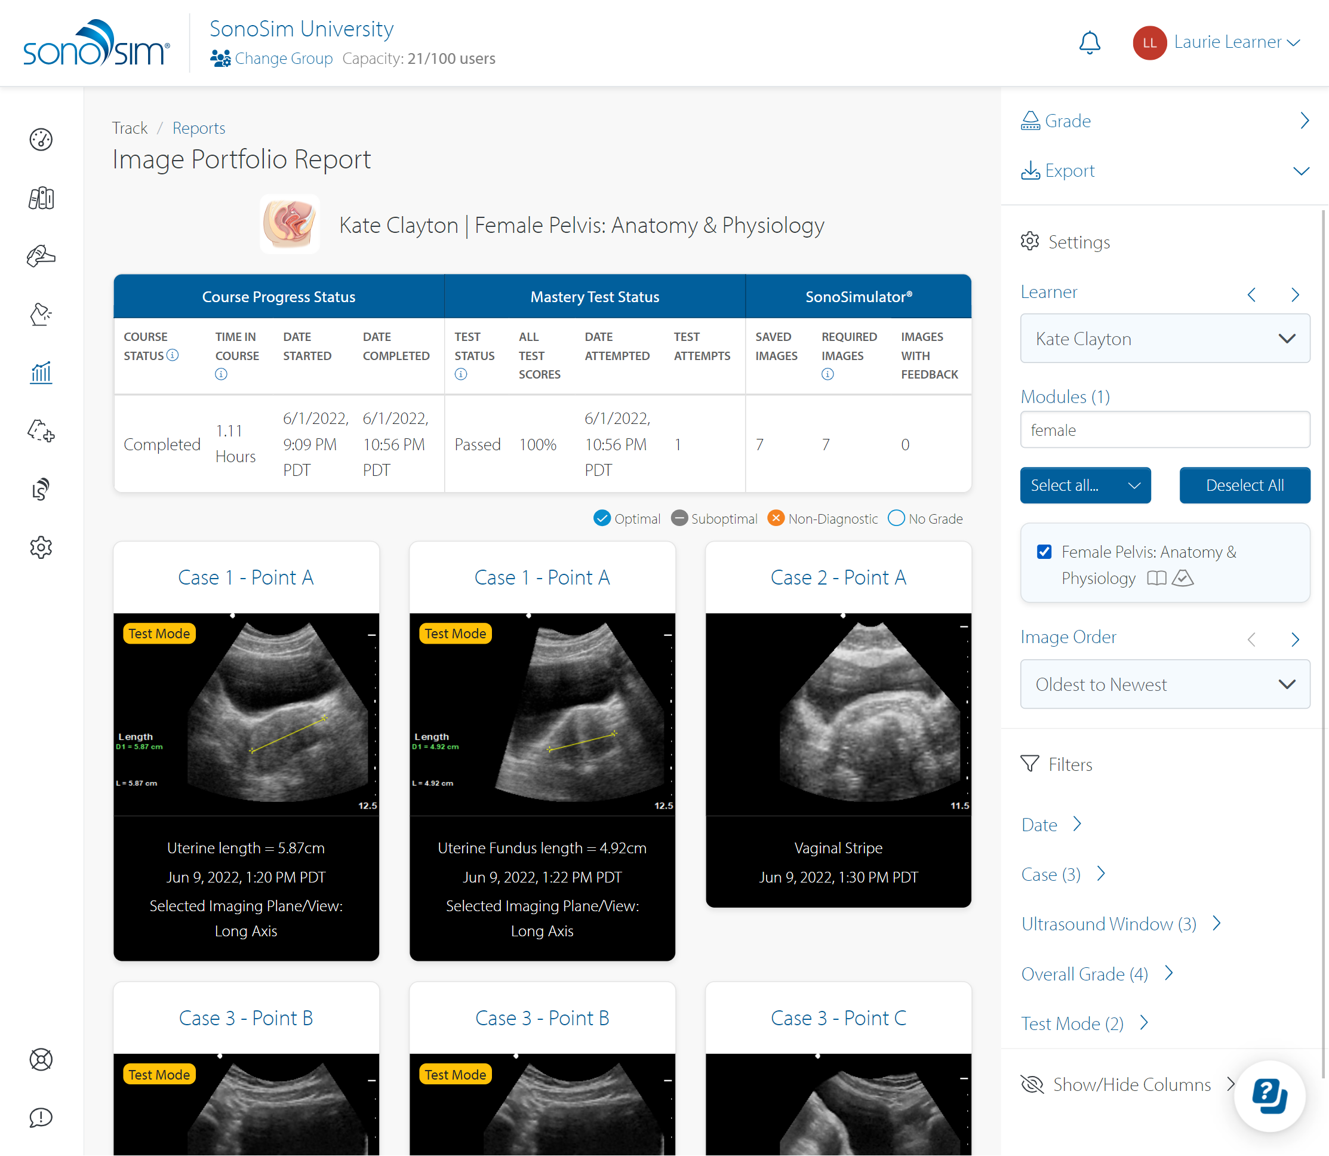Click the Change Group link

(284, 59)
